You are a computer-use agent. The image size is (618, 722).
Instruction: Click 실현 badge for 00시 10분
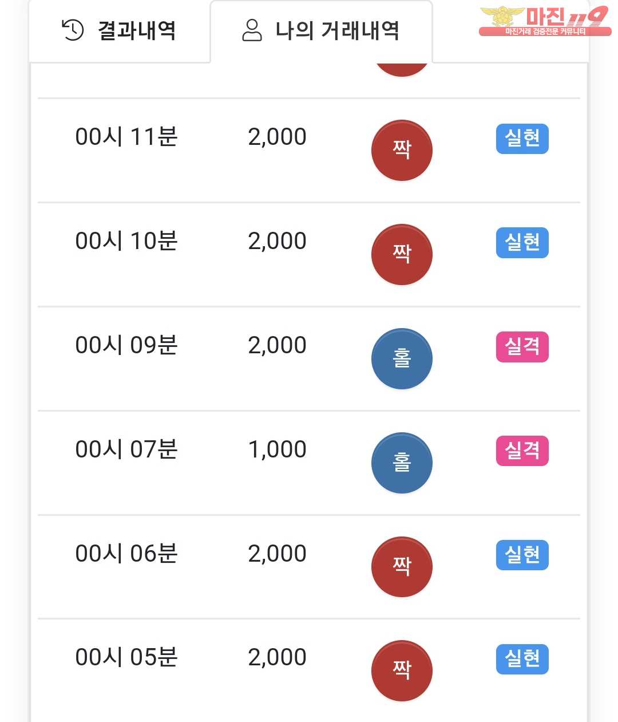click(522, 243)
